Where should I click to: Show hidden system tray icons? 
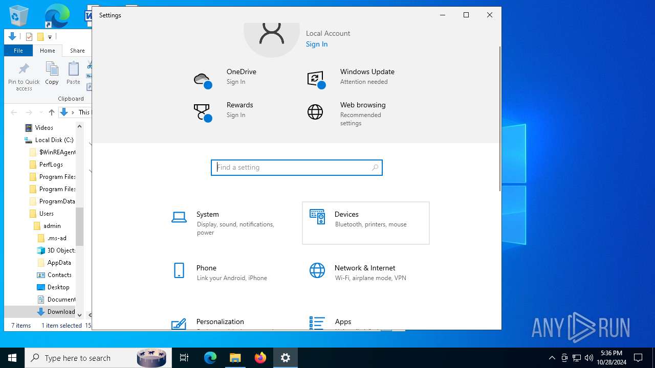click(552, 358)
